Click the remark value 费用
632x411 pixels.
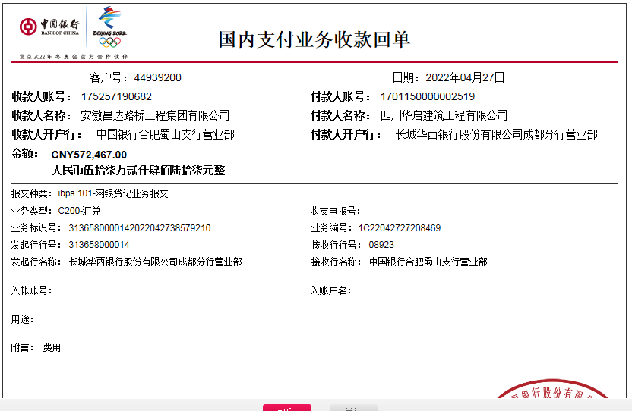pos(52,347)
